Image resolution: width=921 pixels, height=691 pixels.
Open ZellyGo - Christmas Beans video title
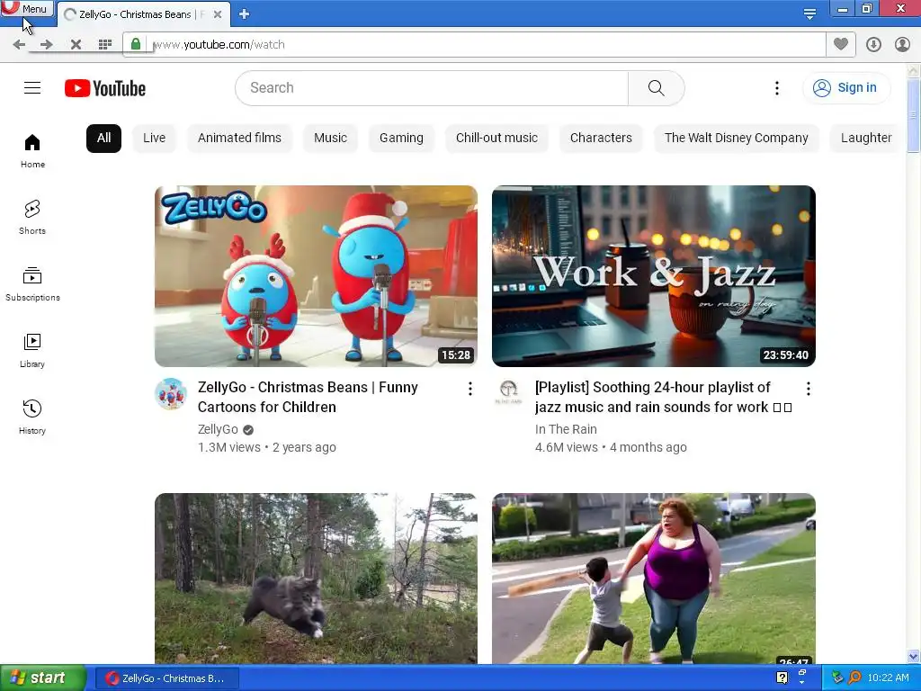point(308,397)
